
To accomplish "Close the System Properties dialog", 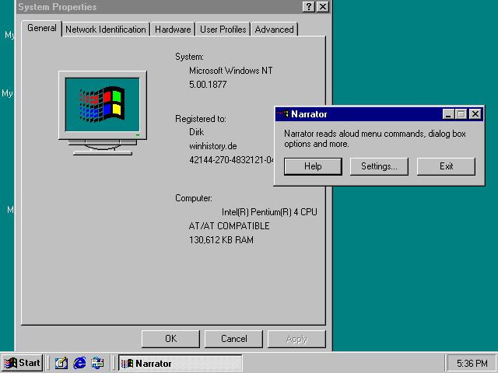I will point(322,6).
